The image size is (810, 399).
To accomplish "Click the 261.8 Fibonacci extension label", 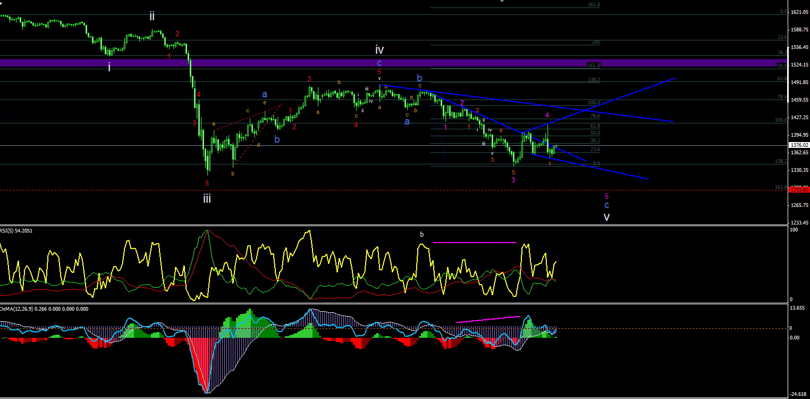I will pos(594,5).
